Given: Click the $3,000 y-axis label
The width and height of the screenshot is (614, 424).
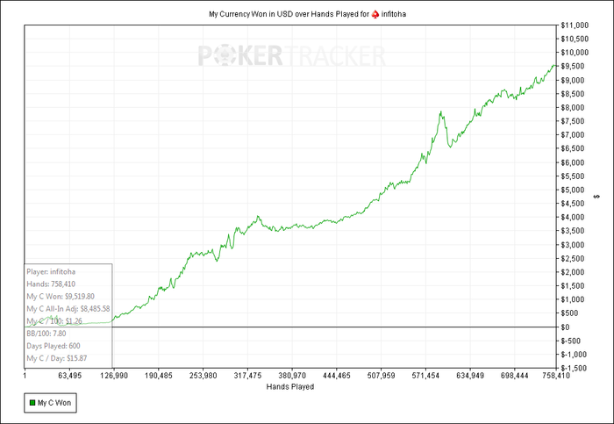Looking at the screenshot, I should pyautogui.click(x=573, y=245).
